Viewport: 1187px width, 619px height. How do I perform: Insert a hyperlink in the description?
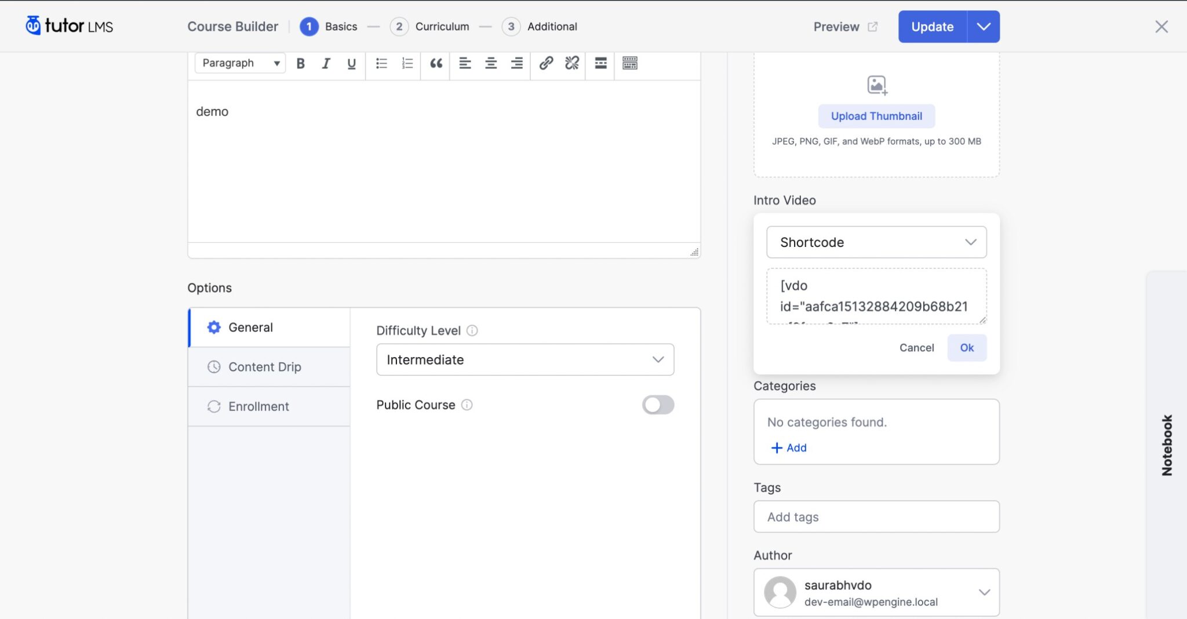click(x=545, y=64)
